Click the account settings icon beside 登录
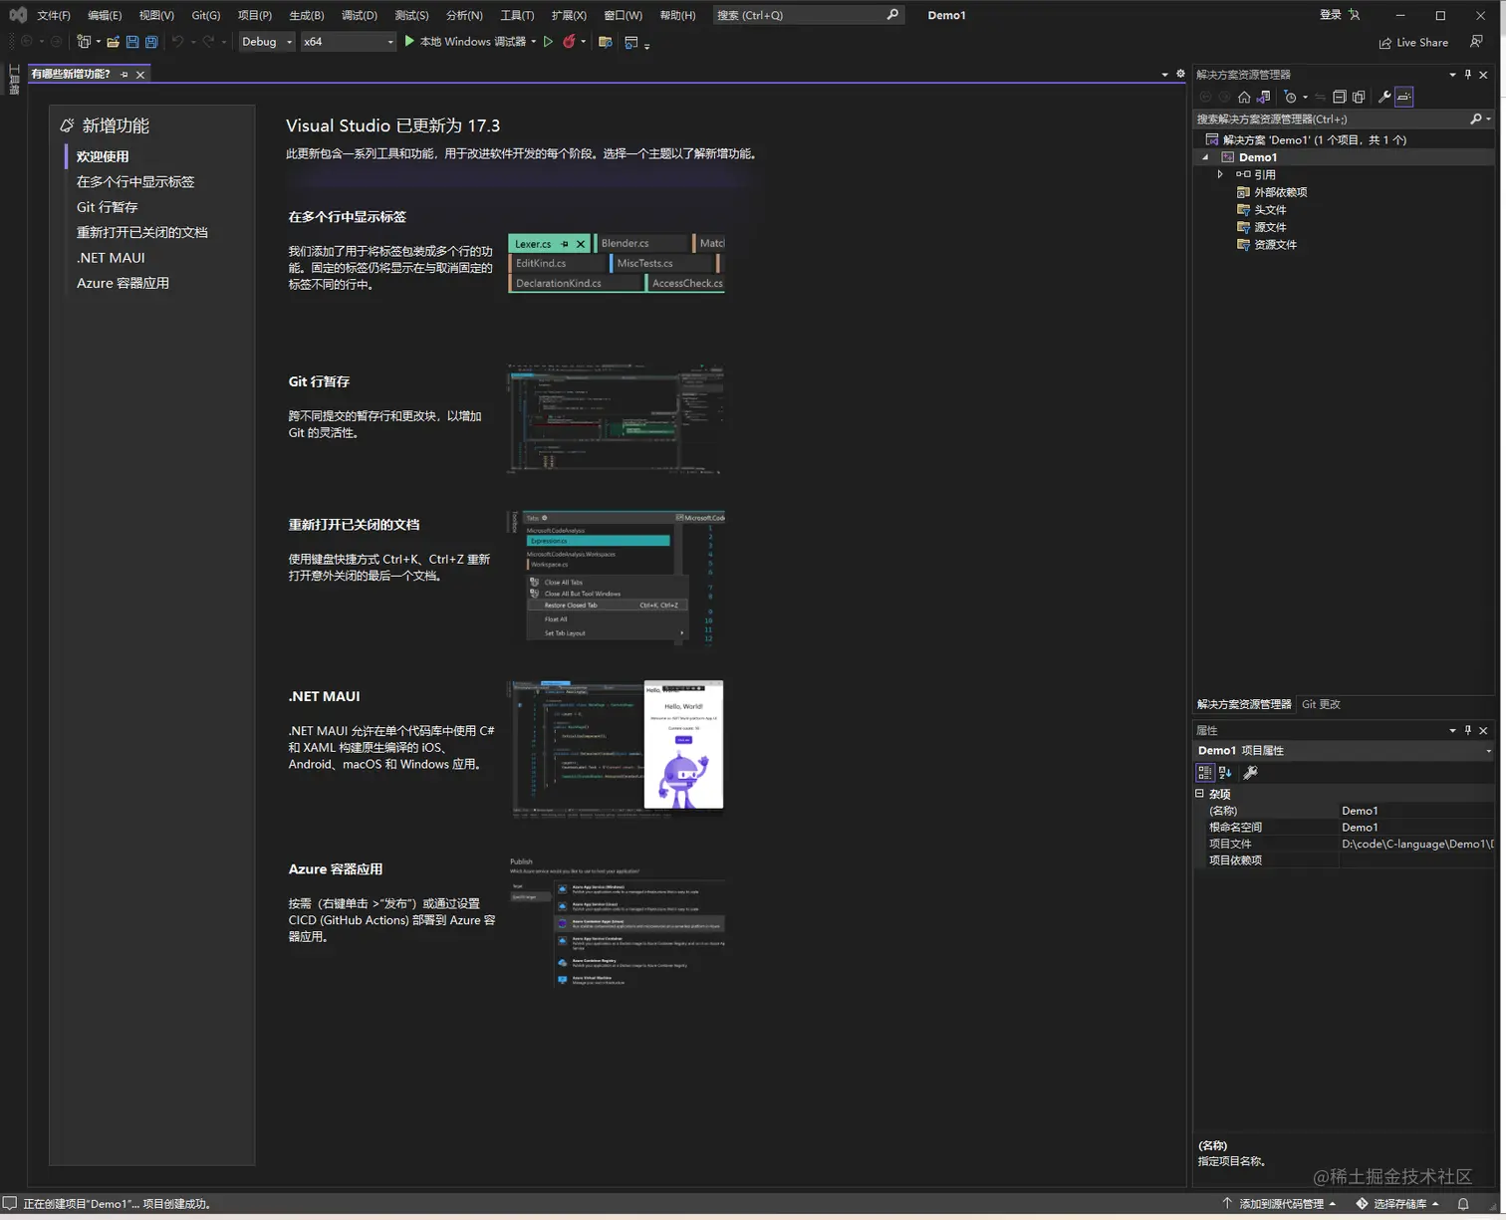1506x1220 pixels. coord(1355,15)
